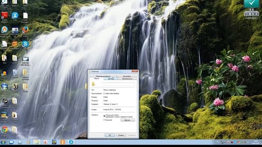262x147 pixels.
Task: Select the folder icon in Properties dialog
Action: [93, 84]
